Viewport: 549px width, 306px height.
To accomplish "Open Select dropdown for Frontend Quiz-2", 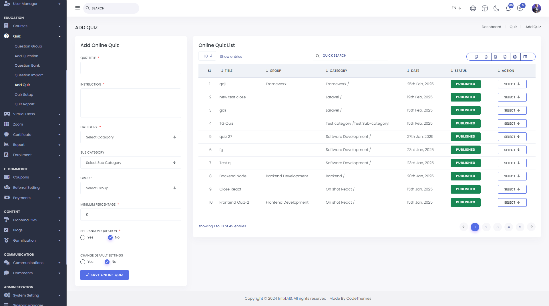I will click(x=512, y=202).
